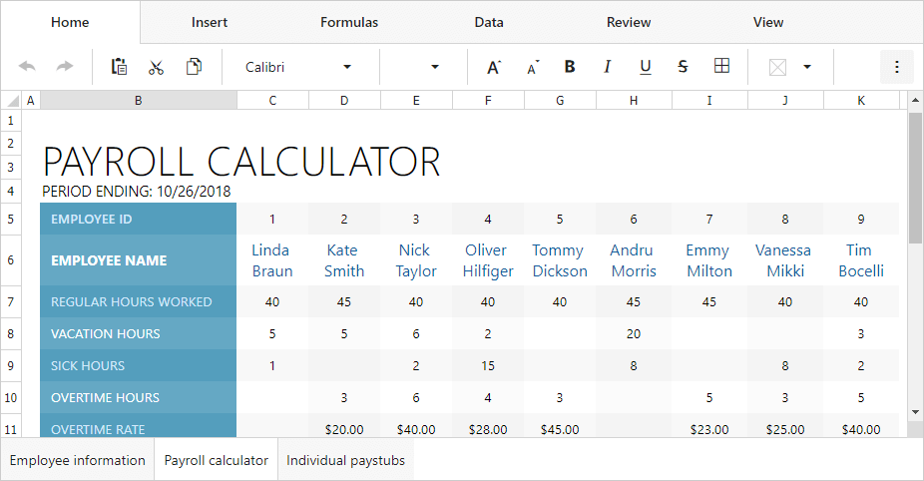
Task: Select the column D header
Action: pos(344,100)
